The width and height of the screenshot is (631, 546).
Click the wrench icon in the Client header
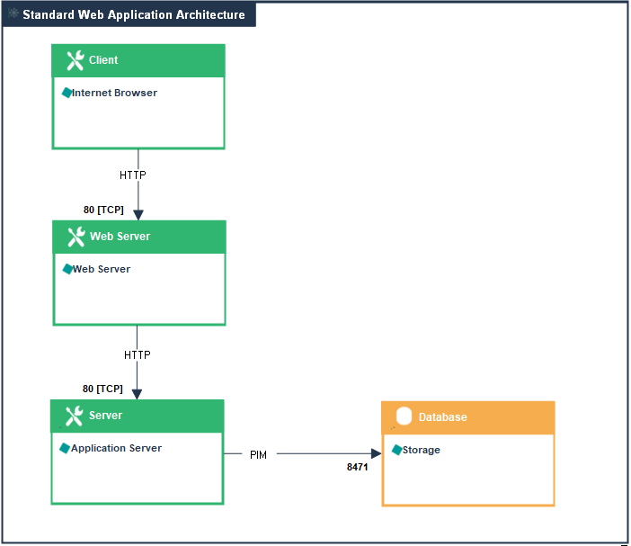[75, 60]
